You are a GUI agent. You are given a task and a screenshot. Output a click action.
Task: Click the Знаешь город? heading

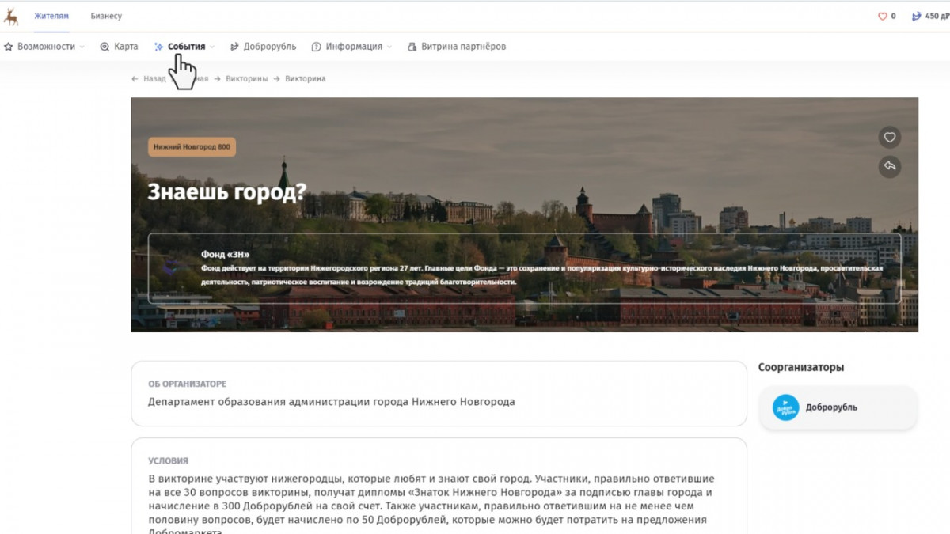[x=227, y=191]
